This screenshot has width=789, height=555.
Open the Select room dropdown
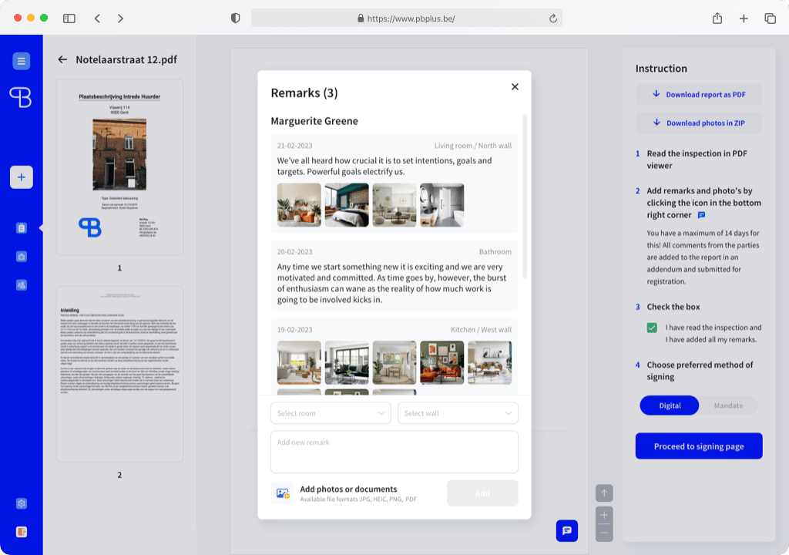tap(331, 413)
